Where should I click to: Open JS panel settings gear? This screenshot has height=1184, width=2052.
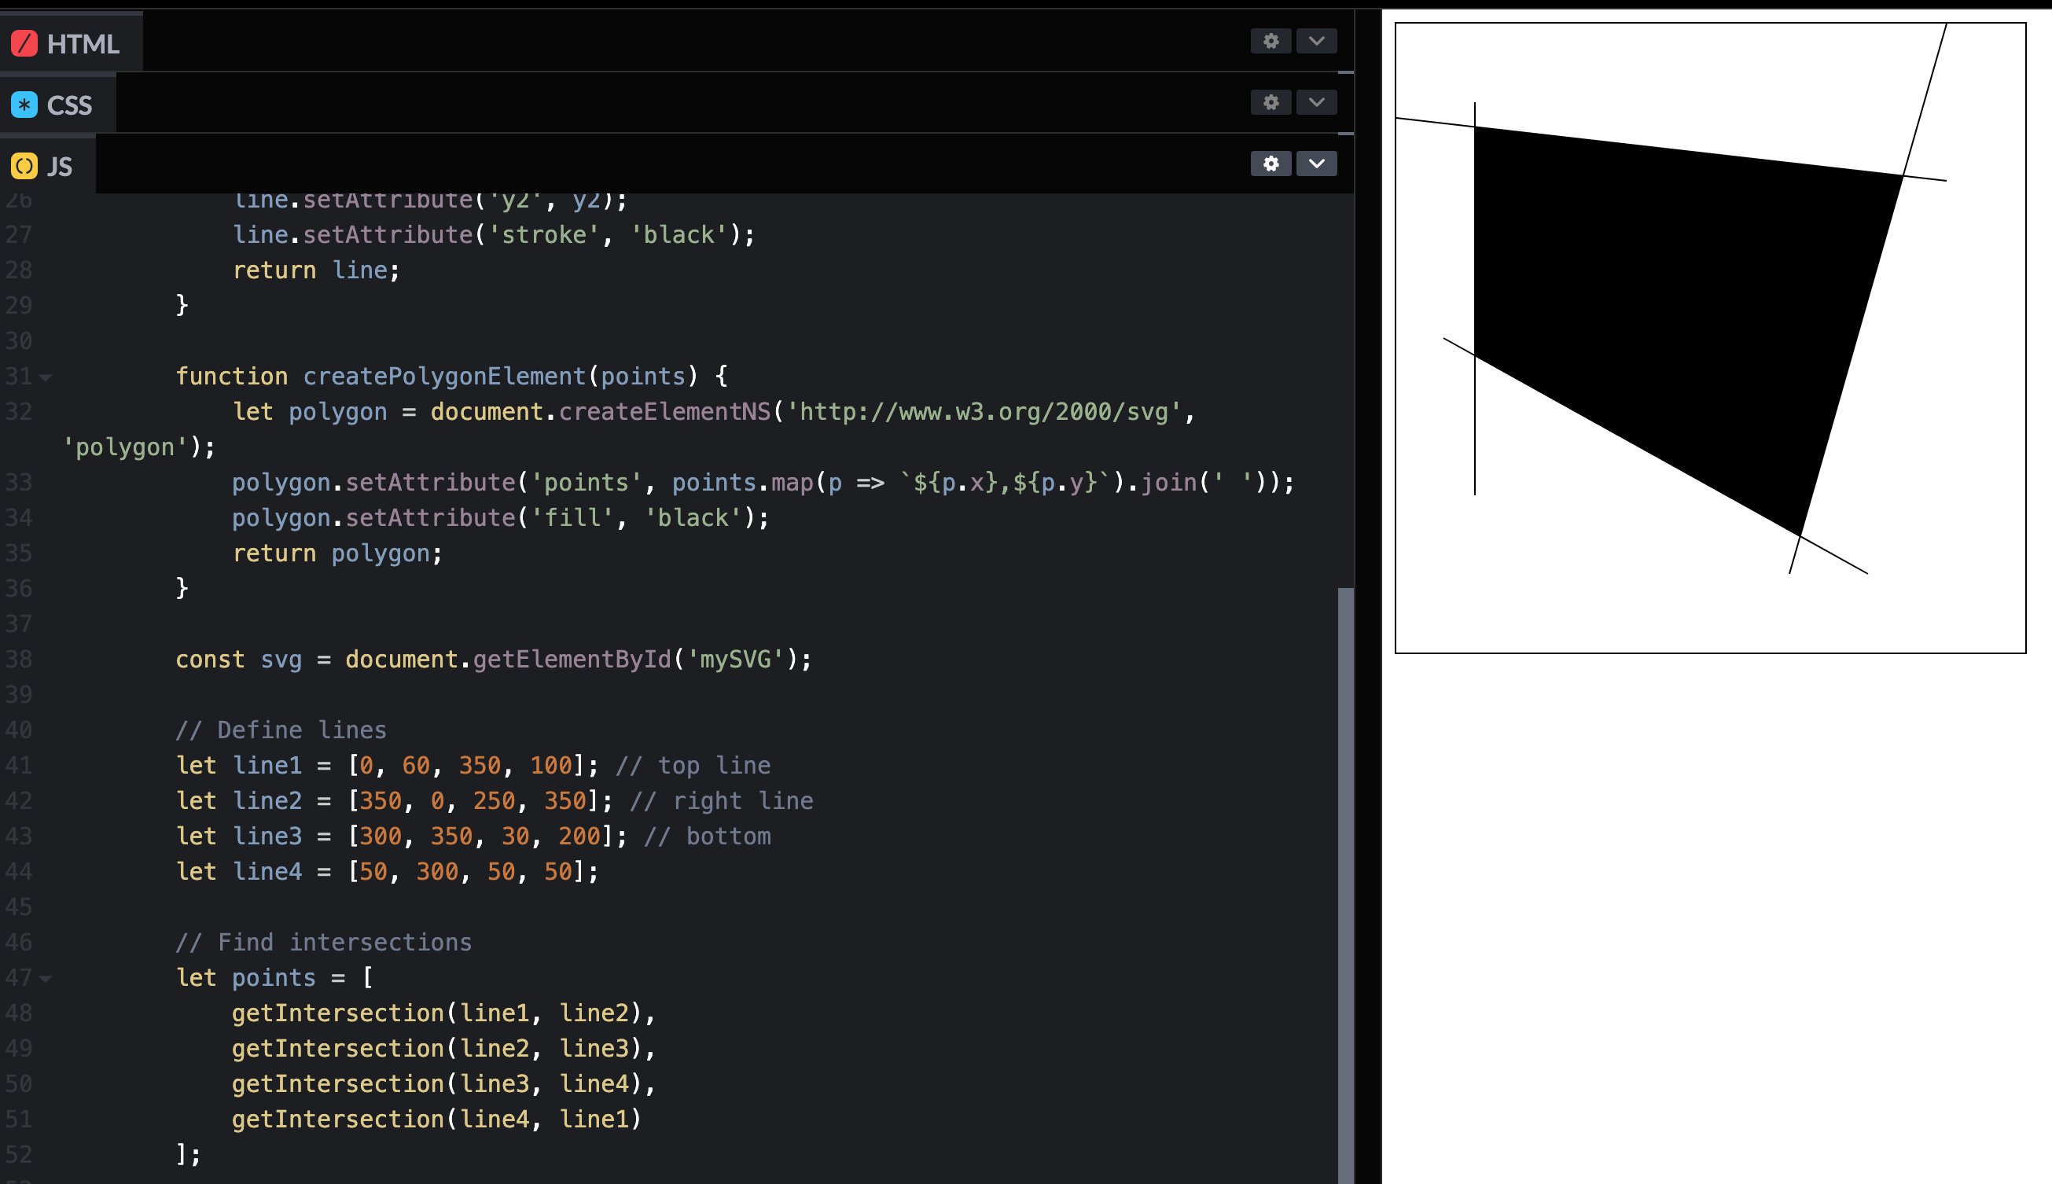point(1271,164)
